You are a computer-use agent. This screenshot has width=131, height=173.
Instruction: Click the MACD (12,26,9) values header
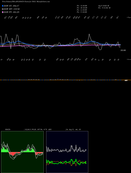pos(27,129)
